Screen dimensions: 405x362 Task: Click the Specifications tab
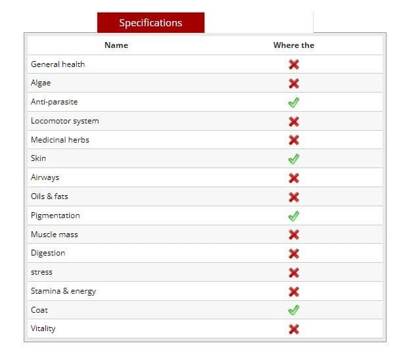[151, 23]
